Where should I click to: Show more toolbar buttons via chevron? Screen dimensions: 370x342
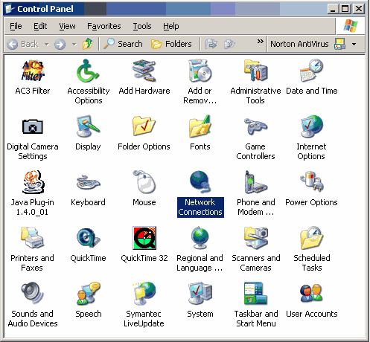pyautogui.click(x=260, y=41)
